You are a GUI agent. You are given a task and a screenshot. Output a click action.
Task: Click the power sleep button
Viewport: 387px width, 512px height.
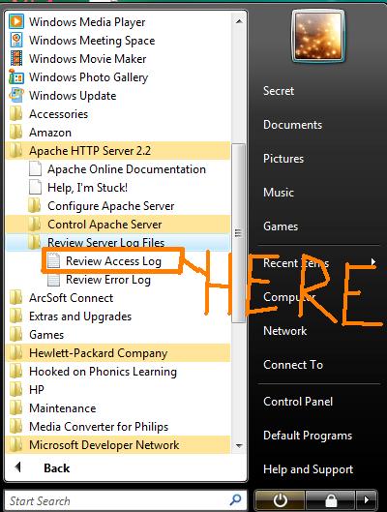(x=280, y=499)
